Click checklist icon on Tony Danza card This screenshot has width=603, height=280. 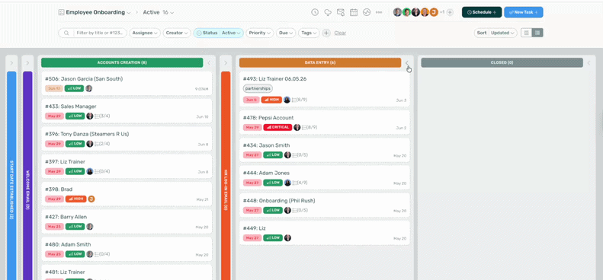(98, 144)
